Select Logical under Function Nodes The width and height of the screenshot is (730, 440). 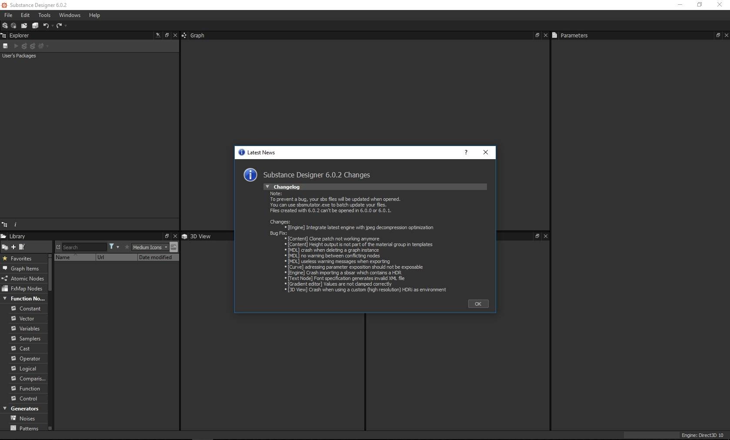[28, 369]
